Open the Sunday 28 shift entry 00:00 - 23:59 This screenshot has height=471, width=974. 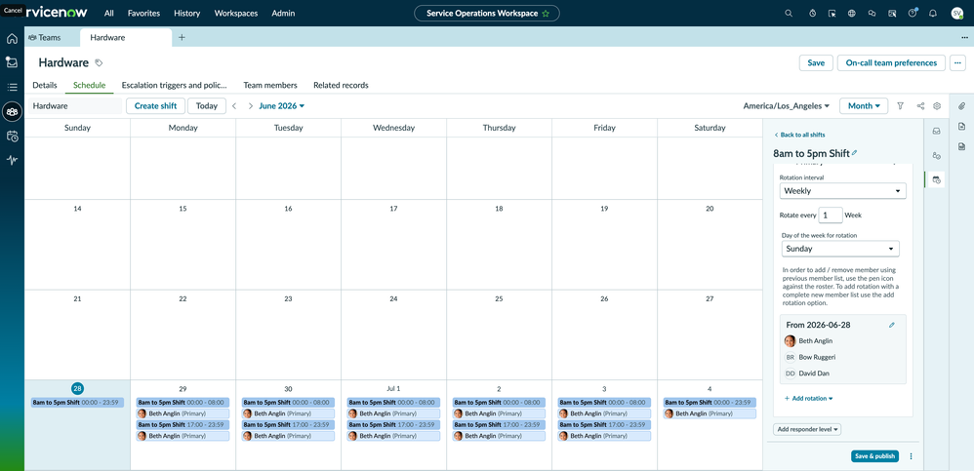pyautogui.click(x=78, y=403)
